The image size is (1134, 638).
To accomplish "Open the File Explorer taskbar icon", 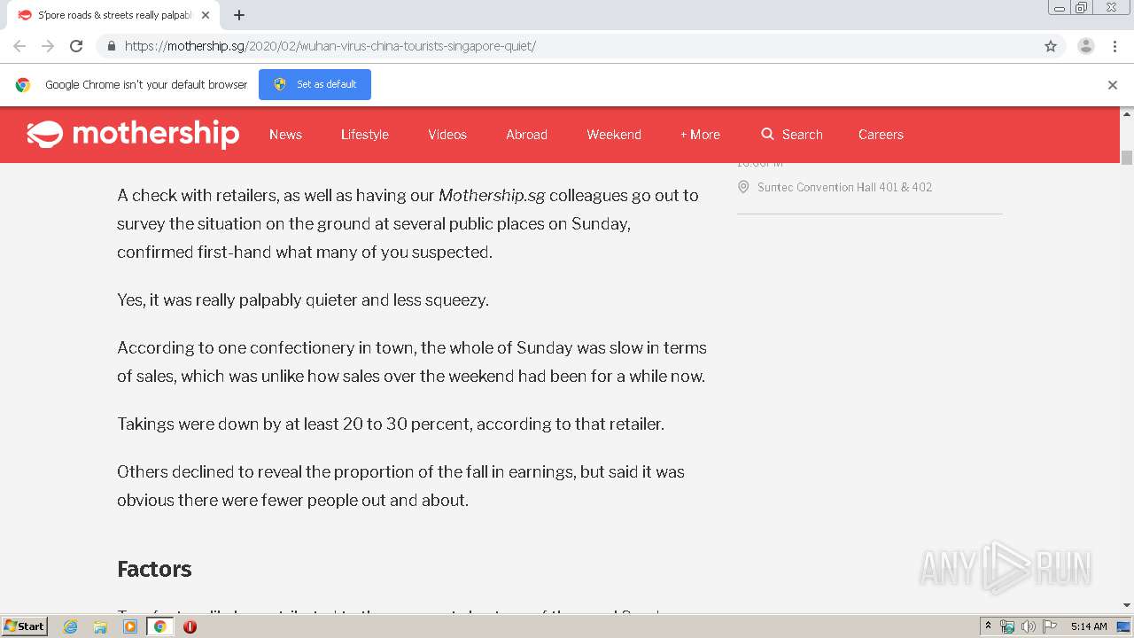I will click(x=100, y=626).
